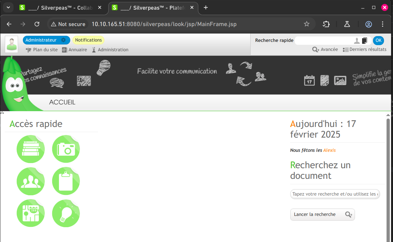Open the light bulb ideas icon
393x242 pixels.
pos(66,213)
